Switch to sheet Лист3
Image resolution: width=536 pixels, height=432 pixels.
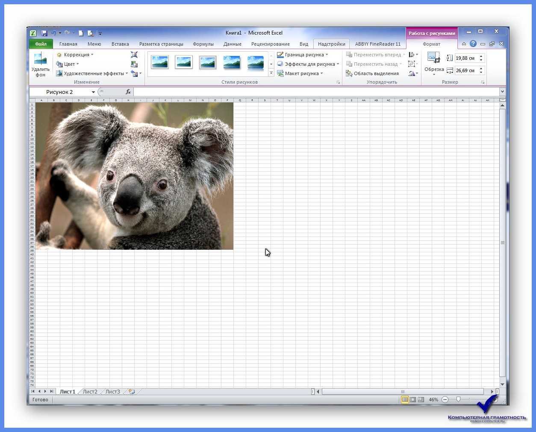(113, 391)
